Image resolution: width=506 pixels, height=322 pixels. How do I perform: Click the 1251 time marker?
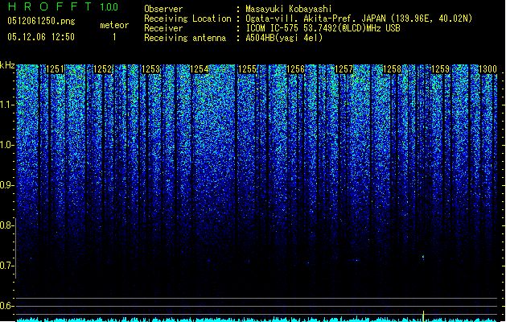click(x=56, y=69)
